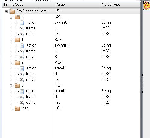Viewport: 150px width, 138px height.
Task: Sort by the ImageNode column header
Action: 27,5
